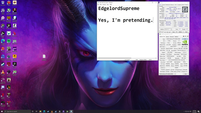This screenshot has height=113, width=201.
Task: Open the Spotify desktop shortcut
Action: (9, 42)
